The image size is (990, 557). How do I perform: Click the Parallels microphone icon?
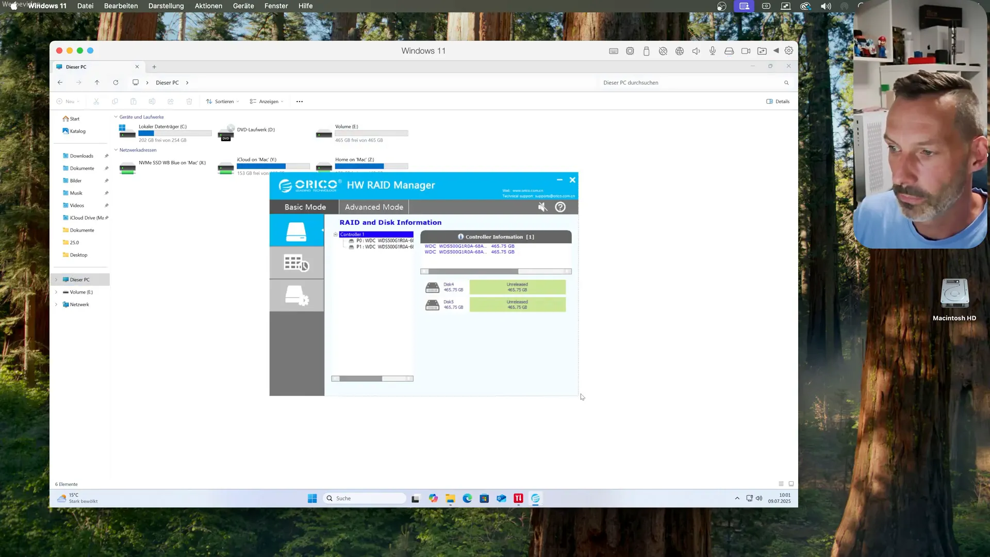tap(713, 51)
